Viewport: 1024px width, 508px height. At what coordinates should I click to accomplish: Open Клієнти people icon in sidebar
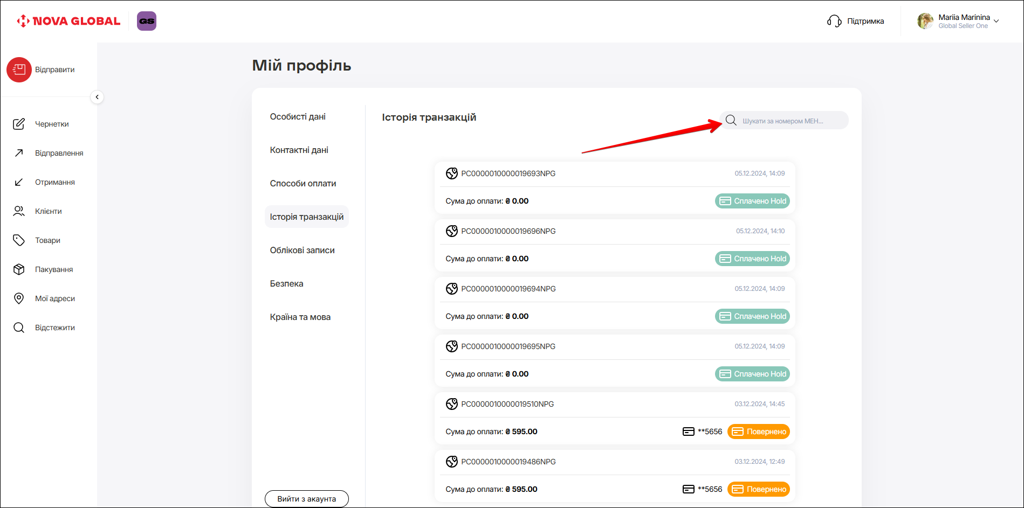click(19, 211)
